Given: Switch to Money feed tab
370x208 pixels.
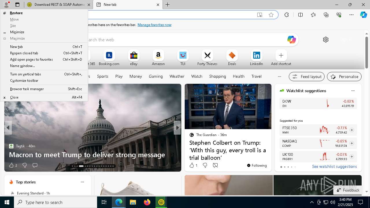Looking at the screenshot, I should 136,76.
